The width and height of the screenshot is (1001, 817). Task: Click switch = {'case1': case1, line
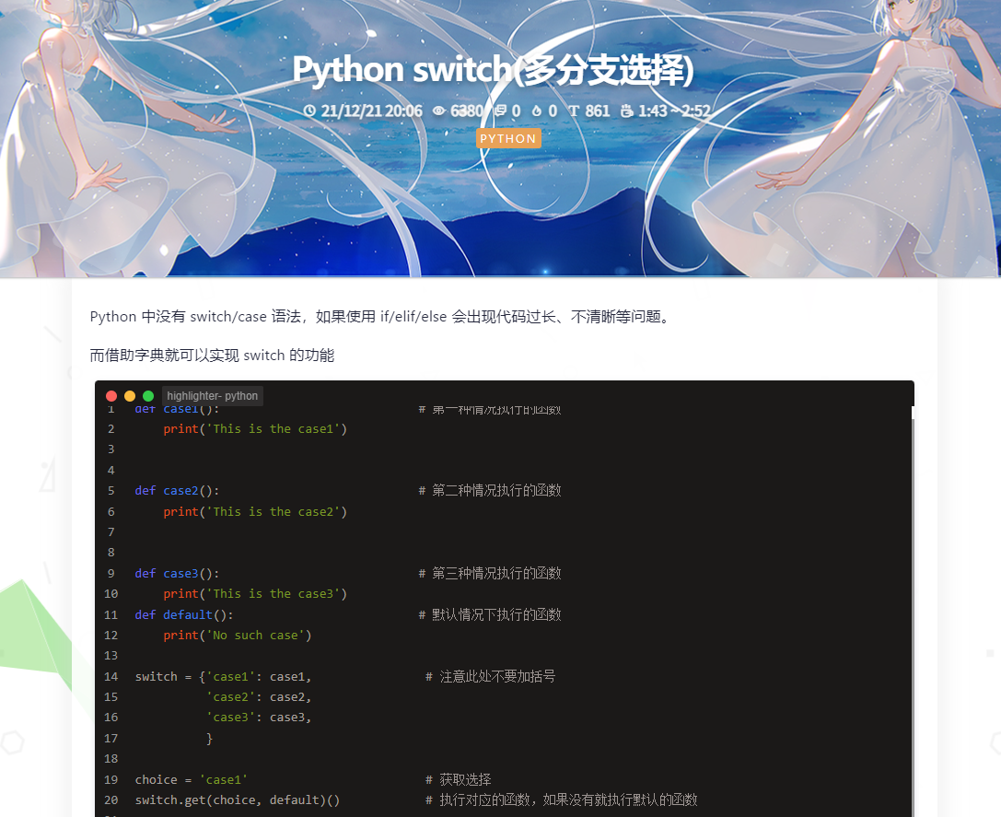coord(224,676)
